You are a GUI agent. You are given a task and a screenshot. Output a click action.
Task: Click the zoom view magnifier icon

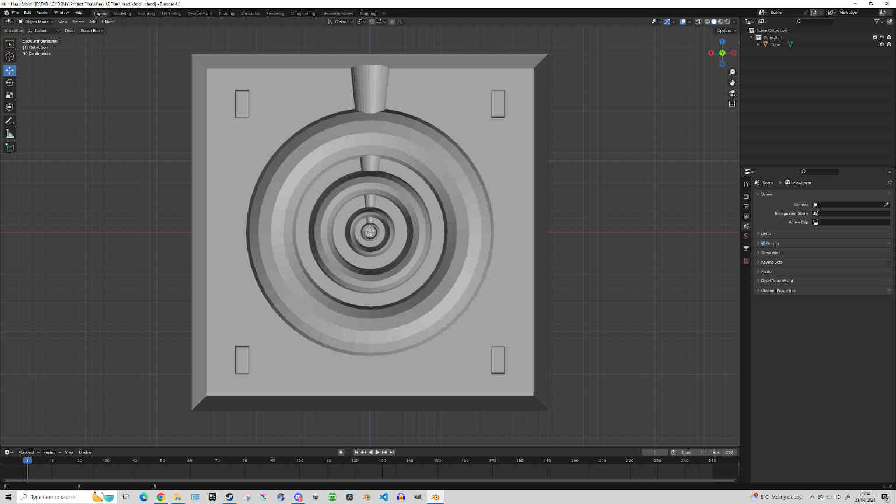(732, 72)
